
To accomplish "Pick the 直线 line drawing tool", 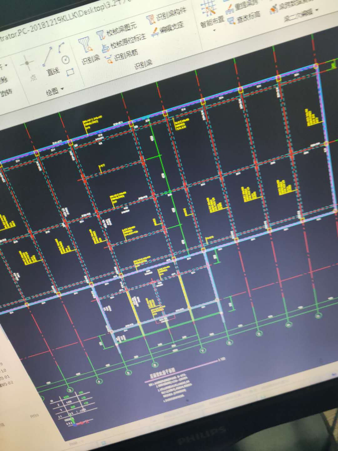I will click(51, 61).
